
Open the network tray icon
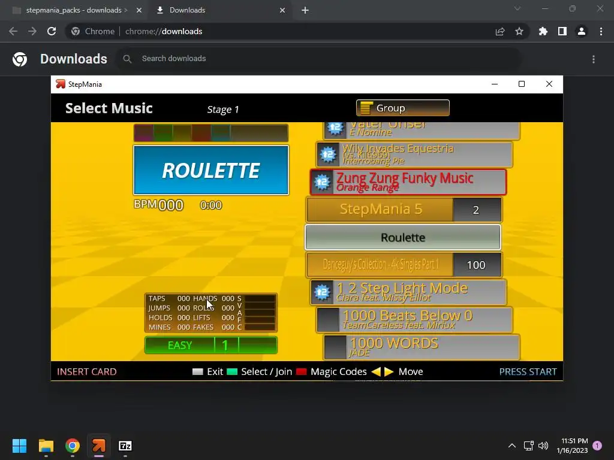pos(529,446)
